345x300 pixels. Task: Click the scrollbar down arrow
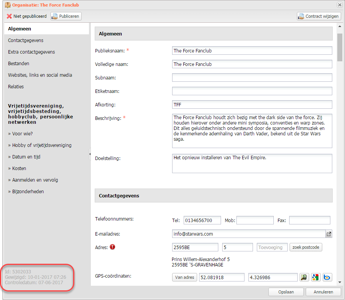(340, 282)
